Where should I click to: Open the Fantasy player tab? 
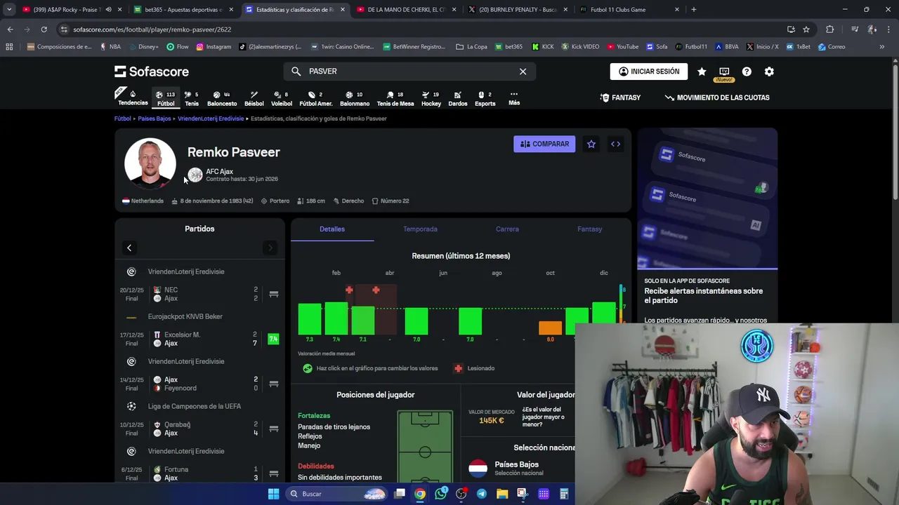tap(589, 229)
